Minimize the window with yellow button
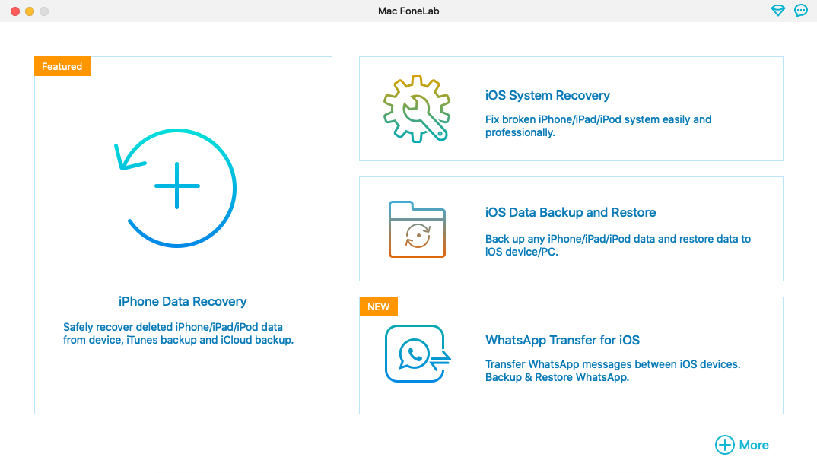The height and width of the screenshot is (473, 817). [x=30, y=11]
